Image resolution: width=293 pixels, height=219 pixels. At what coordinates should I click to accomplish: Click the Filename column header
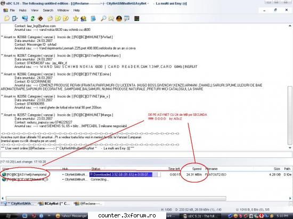click(x=211, y=169)
